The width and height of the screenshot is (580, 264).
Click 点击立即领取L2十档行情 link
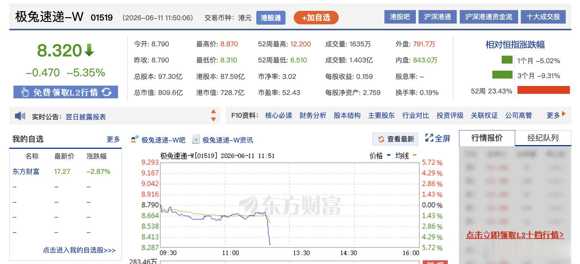[x=515, y=235]
